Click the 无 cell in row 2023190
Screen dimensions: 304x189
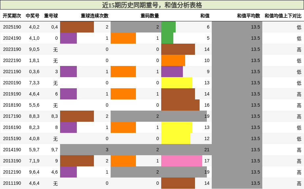[x=55, y=50]
